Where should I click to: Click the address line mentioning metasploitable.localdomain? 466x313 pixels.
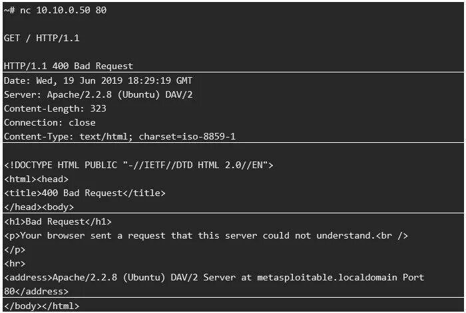[x=214, y=277]
